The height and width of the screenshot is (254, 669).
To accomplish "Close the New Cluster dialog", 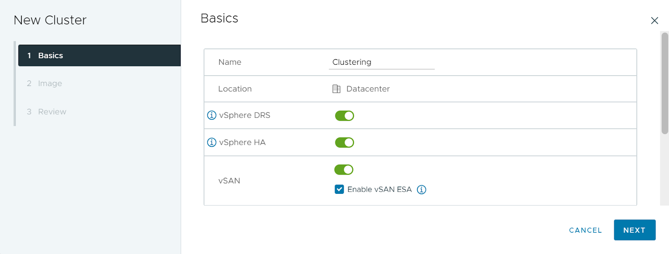I will coord(654,20).
